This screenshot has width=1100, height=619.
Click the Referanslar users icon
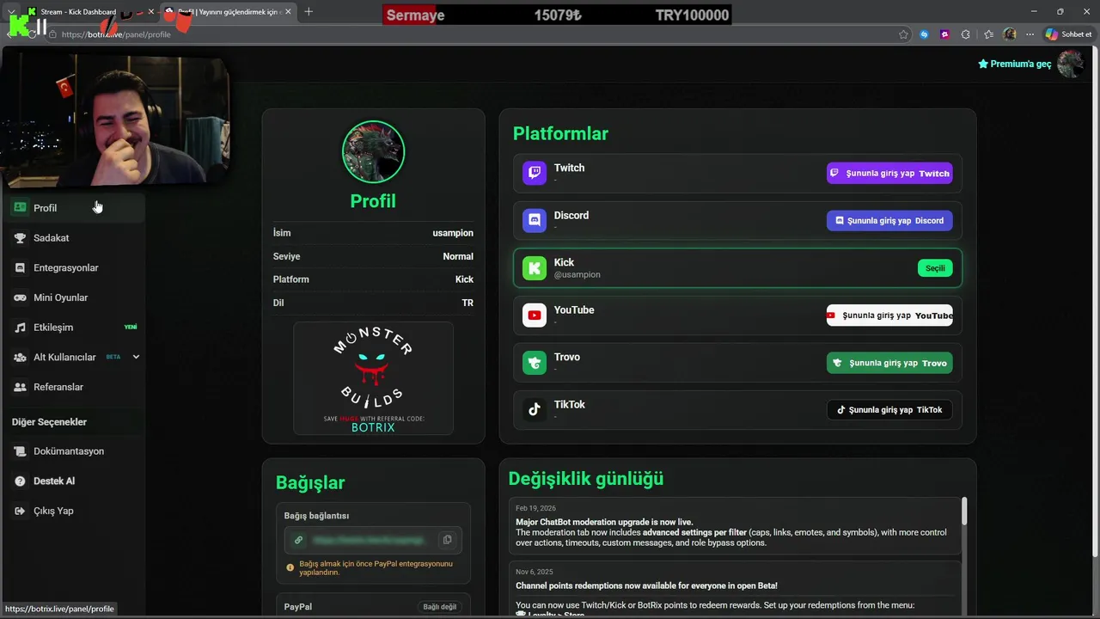tap(20, 387)
